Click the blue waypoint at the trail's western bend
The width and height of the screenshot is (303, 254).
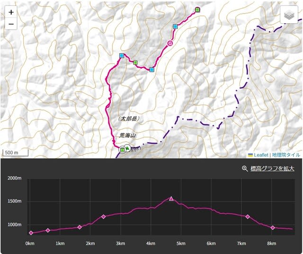[x=122, y=56]
